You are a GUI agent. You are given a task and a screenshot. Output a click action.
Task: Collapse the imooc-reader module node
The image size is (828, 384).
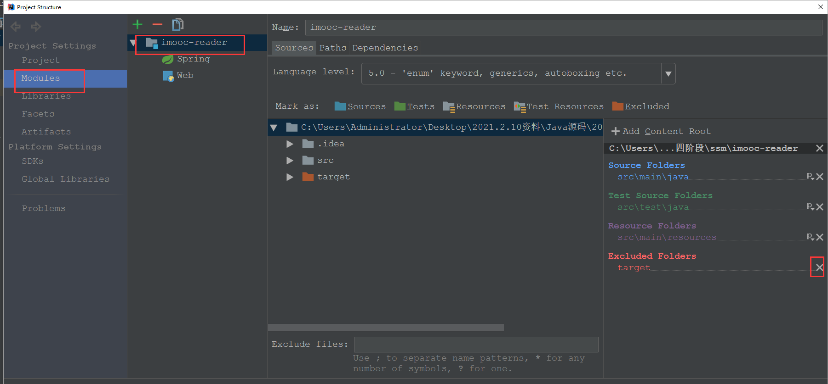pyautogui.click(x=133, y=43)
